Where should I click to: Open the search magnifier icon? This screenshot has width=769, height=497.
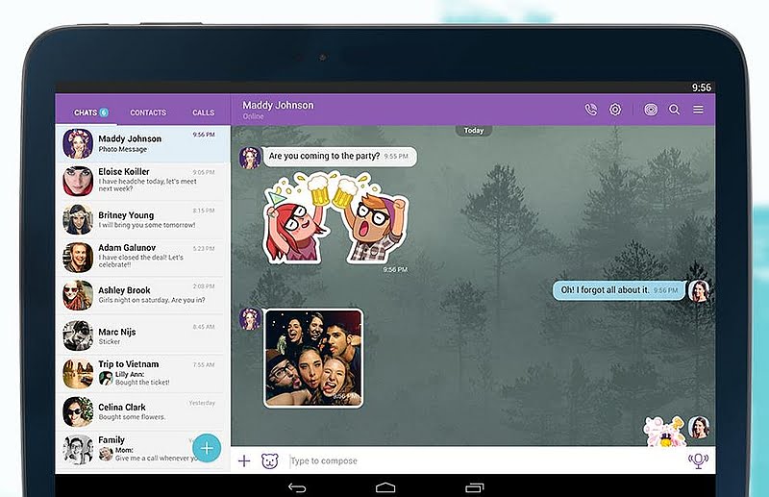(675, 110)
